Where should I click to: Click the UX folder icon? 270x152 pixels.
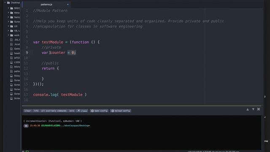click(x=11, y=26)
